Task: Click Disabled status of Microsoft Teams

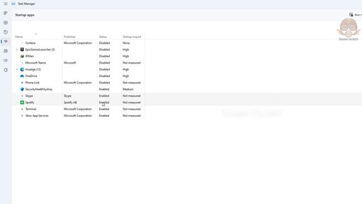Action: point(104,63)
